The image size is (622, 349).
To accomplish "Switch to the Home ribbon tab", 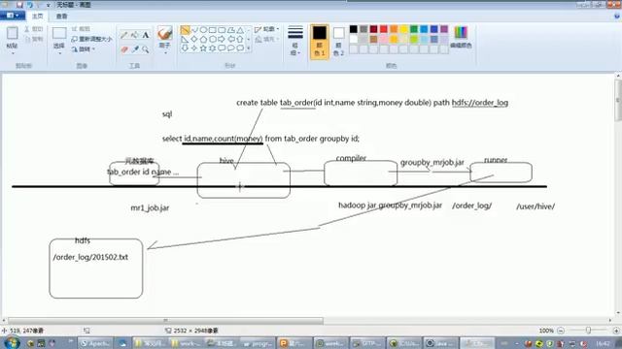I will 38,16.
